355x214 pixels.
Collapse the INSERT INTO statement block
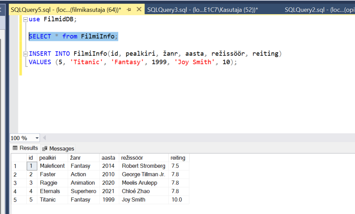coord(25,54)
